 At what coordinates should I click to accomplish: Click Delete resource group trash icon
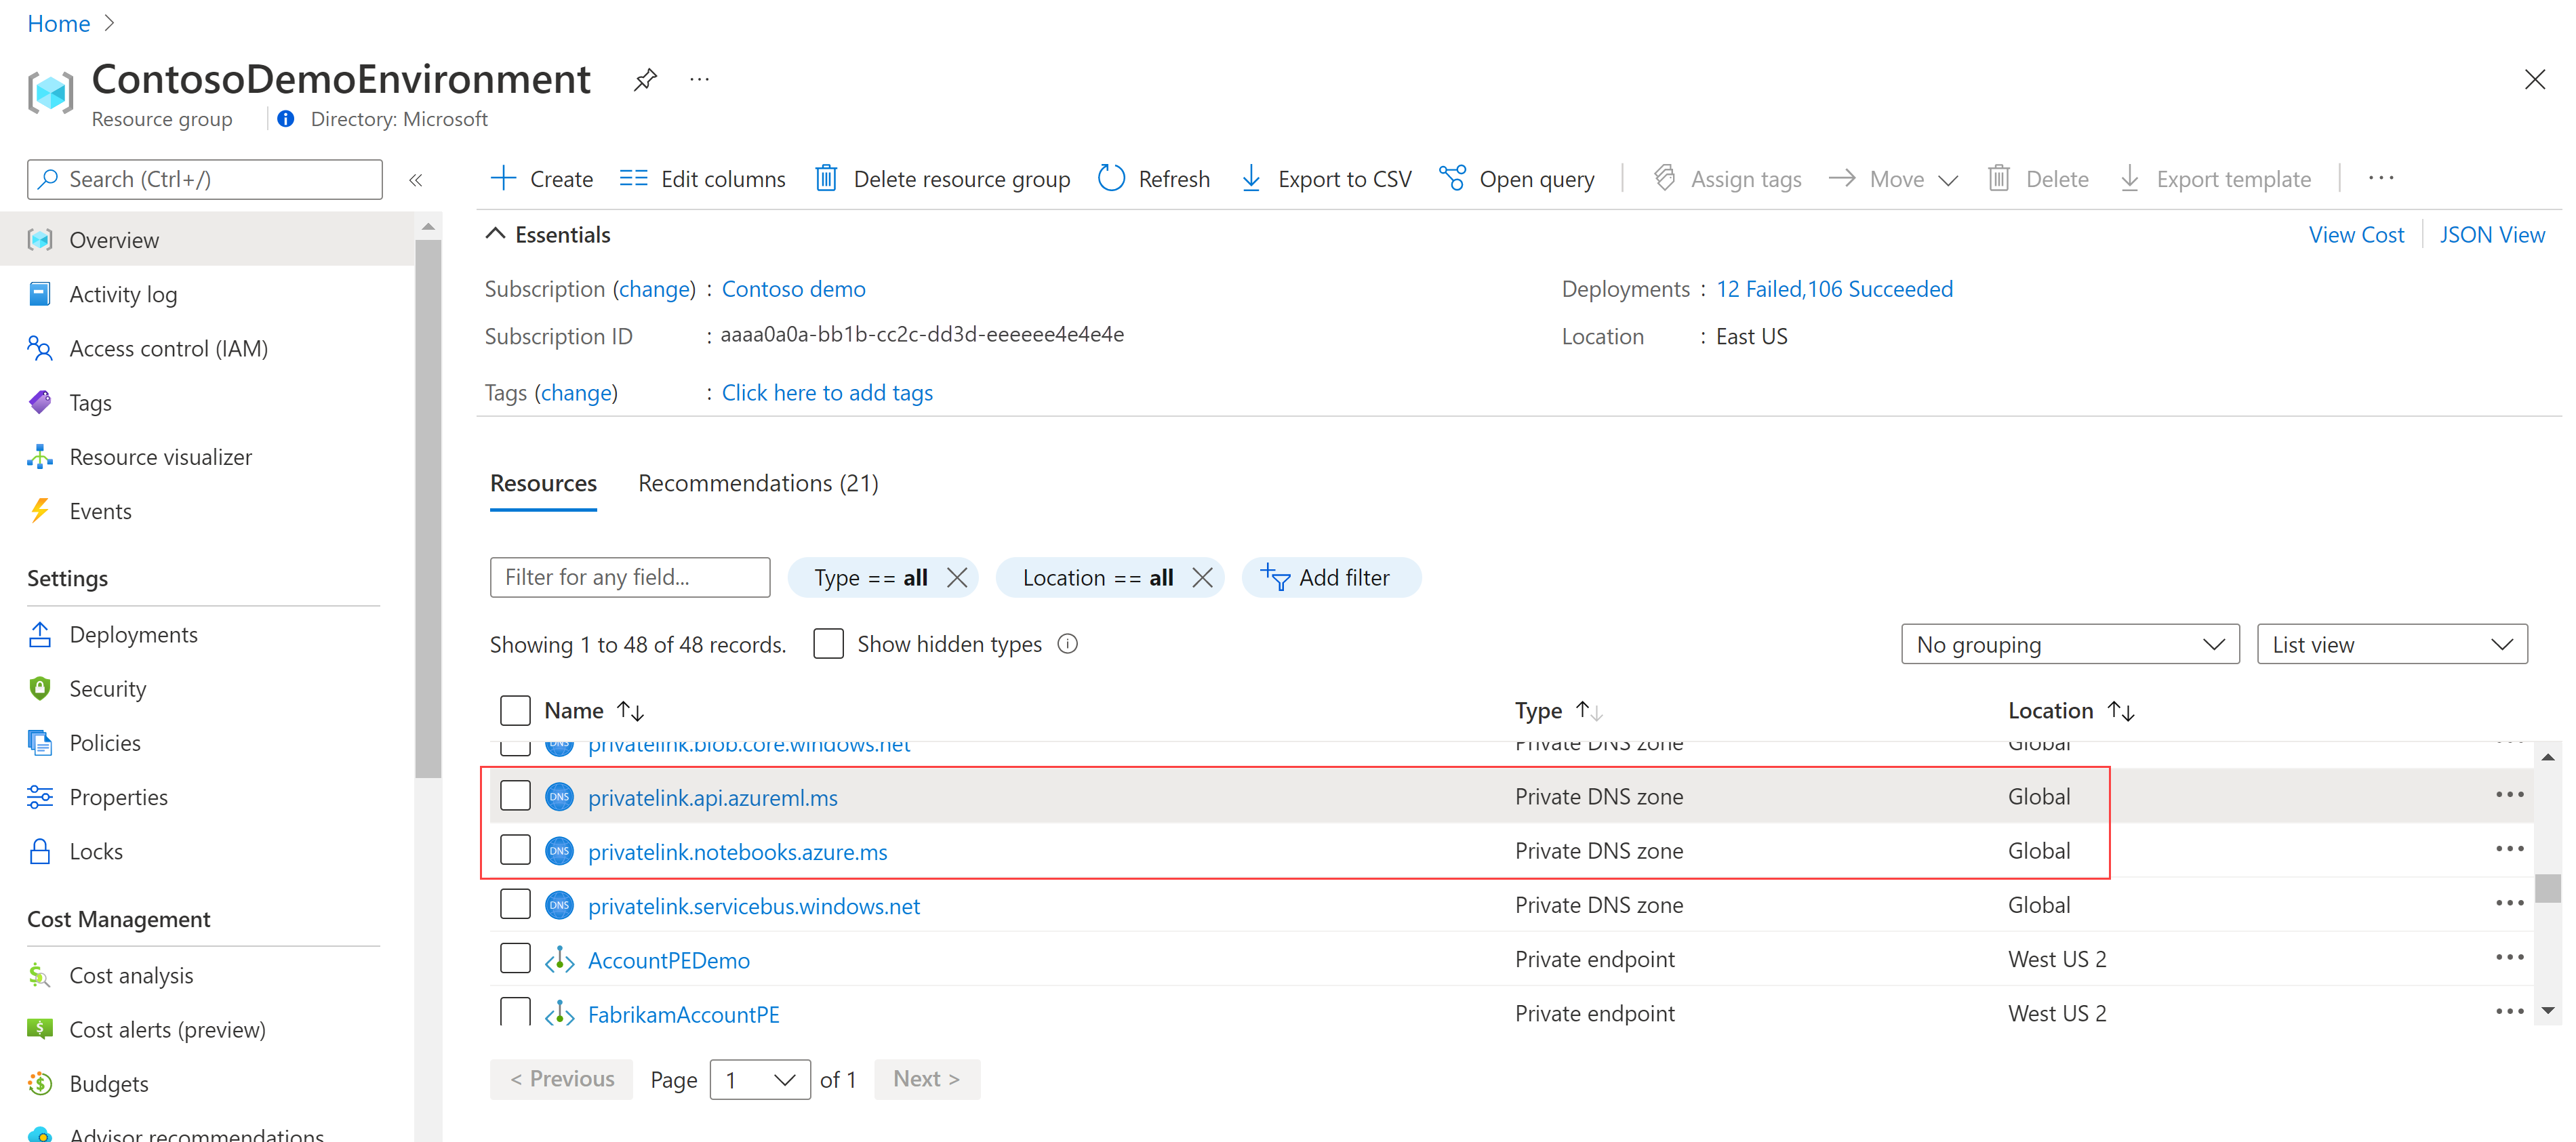coord(826,179)
